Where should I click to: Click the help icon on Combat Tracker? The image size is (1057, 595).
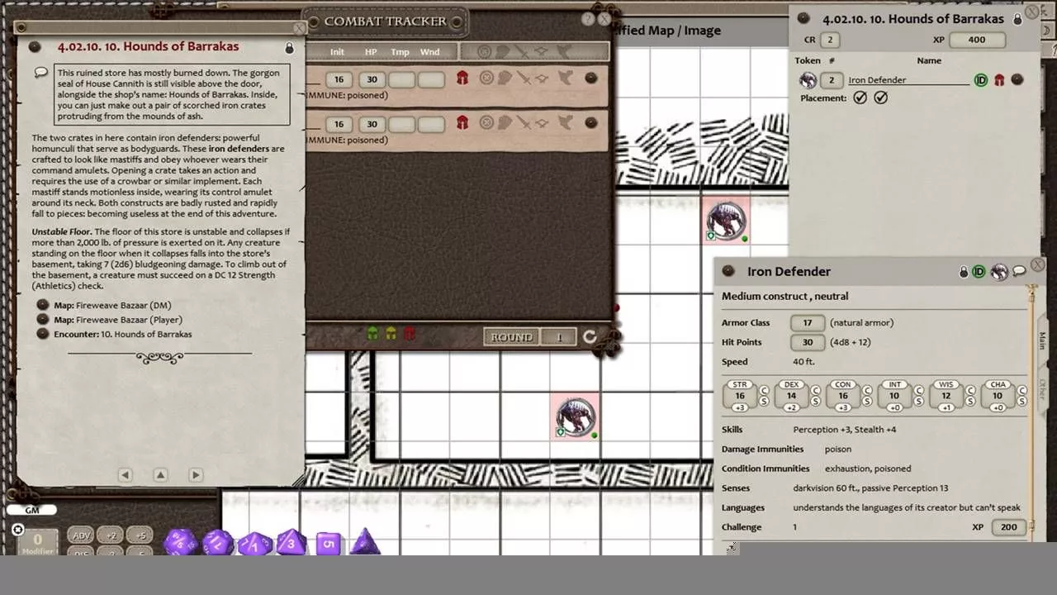pyautogui.click(x=588, y=19)
